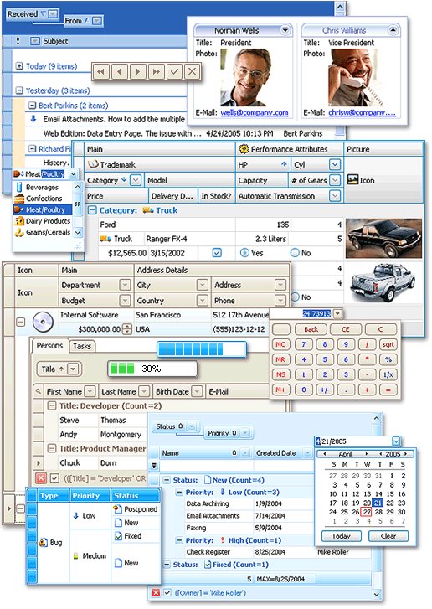Click the Trademark column header icon
This screenshot has width=432, height=609.
(93, 164)
